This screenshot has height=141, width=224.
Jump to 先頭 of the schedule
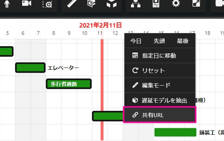click(x=159, y=41)
